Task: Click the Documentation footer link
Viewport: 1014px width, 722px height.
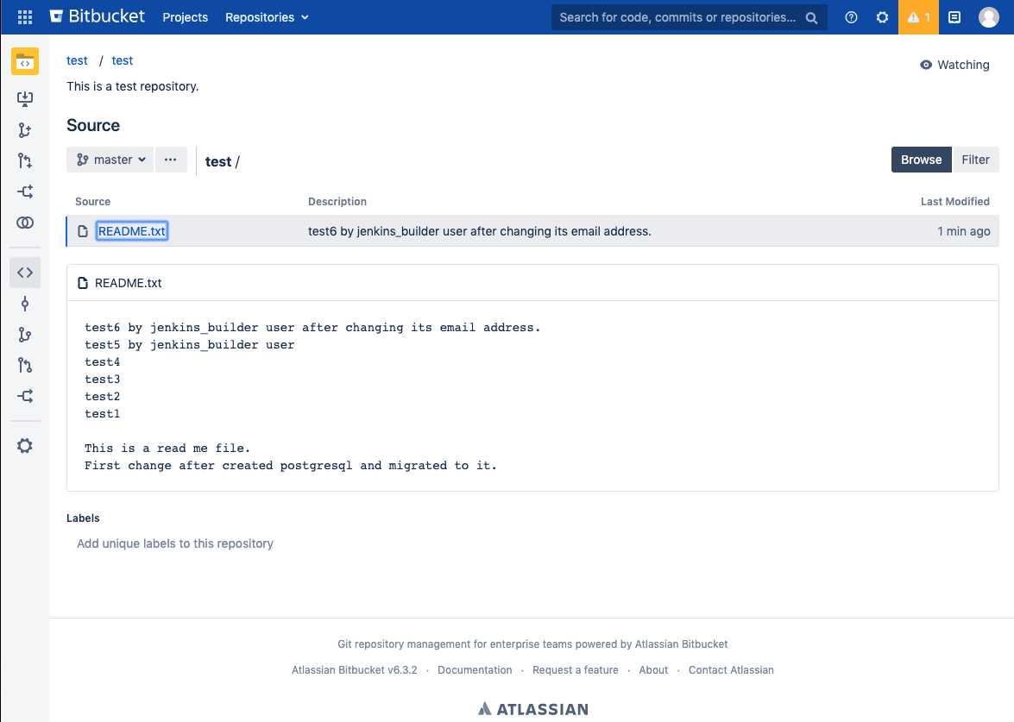Action: [x=475, y=670]
